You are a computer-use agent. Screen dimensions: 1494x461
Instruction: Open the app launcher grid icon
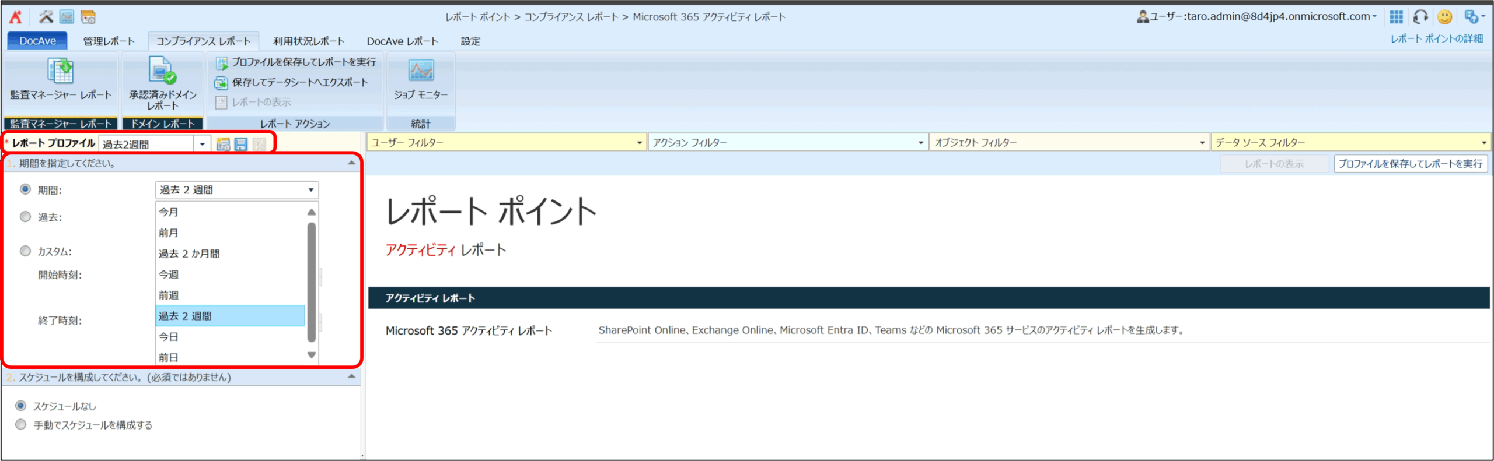1396,17
